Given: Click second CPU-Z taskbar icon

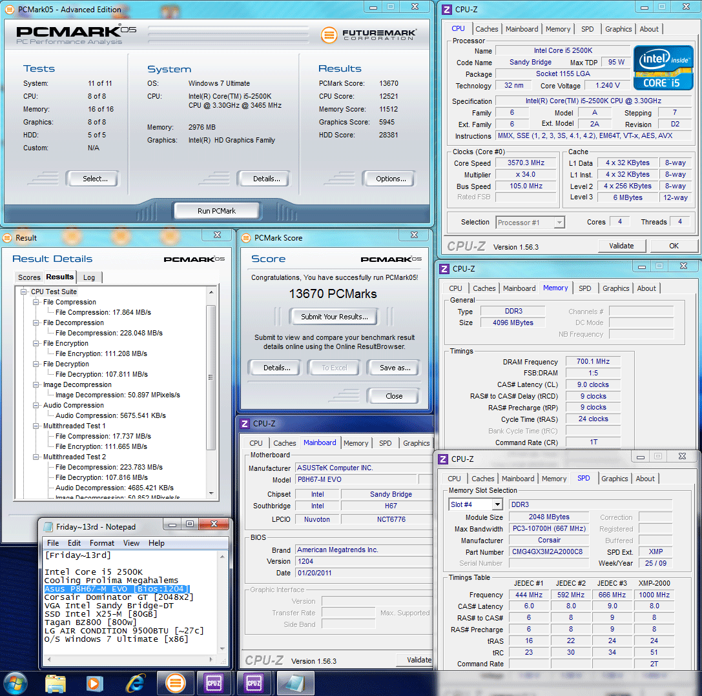Looking at the screenshot, I should pos(253,684).
